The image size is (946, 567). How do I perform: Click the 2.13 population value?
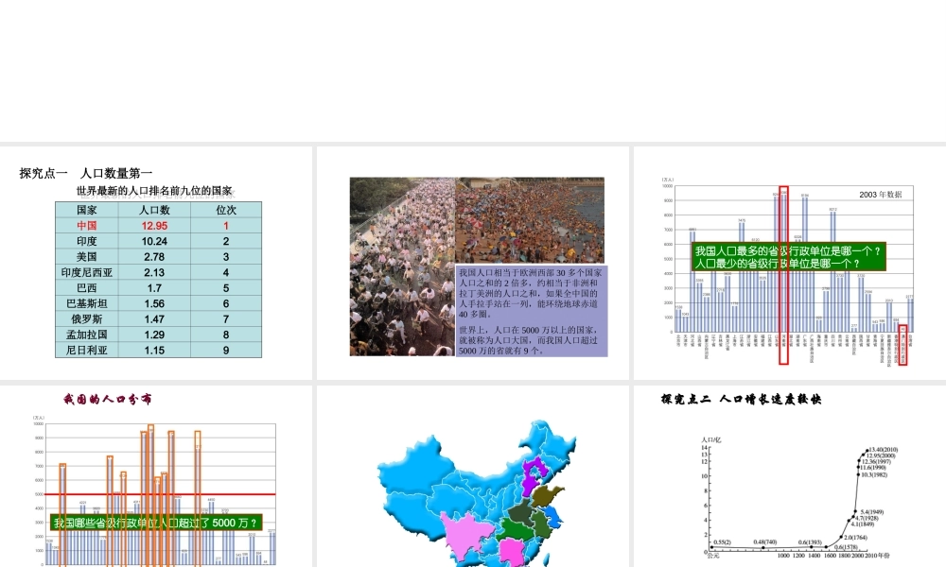(x=154, y=272)
